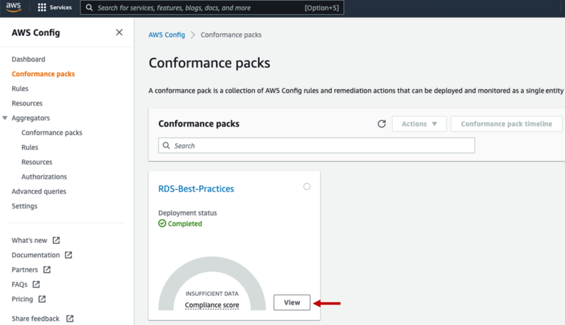
Task: Click the What's new link text
Action: click(29, 240)
